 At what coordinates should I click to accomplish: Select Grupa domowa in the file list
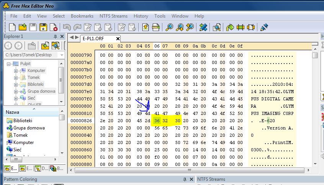(29, 128)
